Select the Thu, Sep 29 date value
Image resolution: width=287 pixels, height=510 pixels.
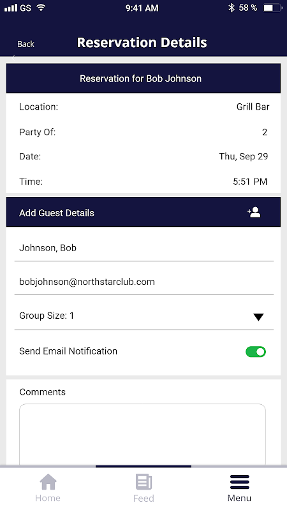pos(244,156)
